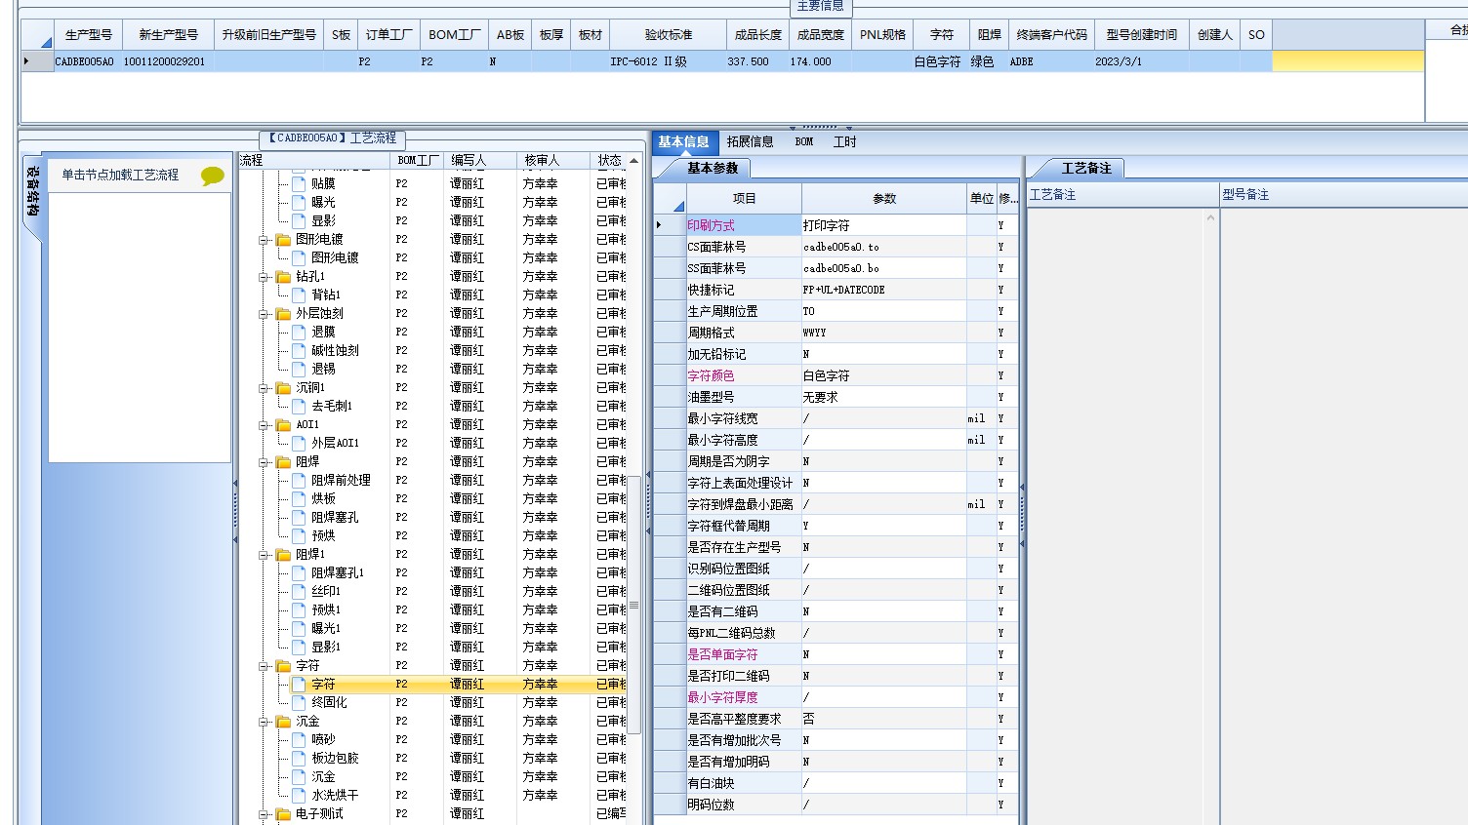
Task: Click the IPC-6012 II级 cell
Action: 668,61
